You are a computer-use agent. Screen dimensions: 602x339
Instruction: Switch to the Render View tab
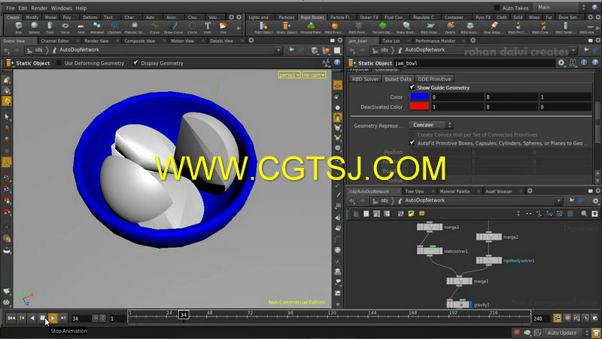pos(96,41)
